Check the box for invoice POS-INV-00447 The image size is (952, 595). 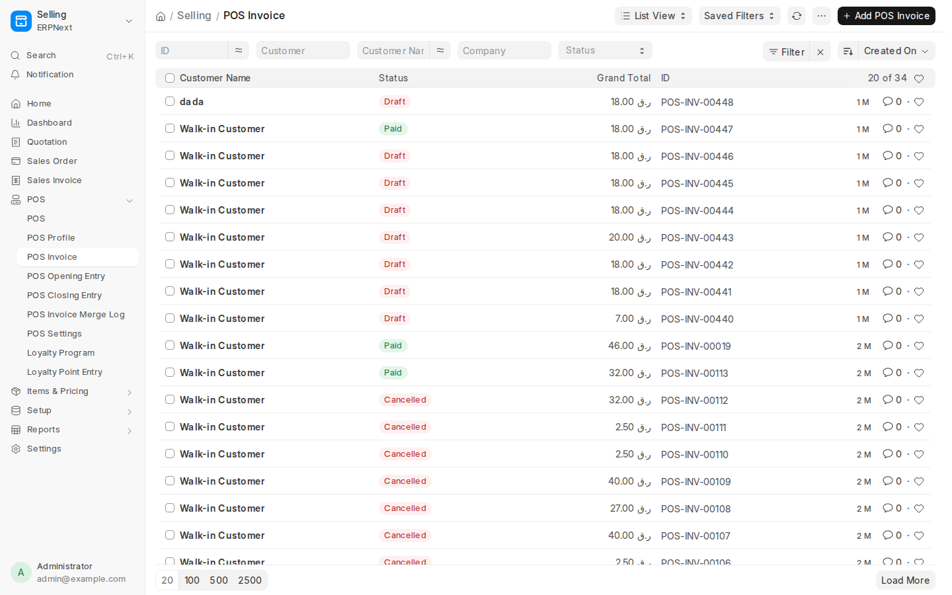(170, 128)
